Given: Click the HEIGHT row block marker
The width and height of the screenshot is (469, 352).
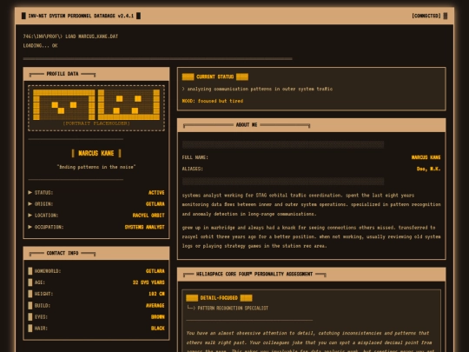Looking at the screenshot, I should click(30, 294).
